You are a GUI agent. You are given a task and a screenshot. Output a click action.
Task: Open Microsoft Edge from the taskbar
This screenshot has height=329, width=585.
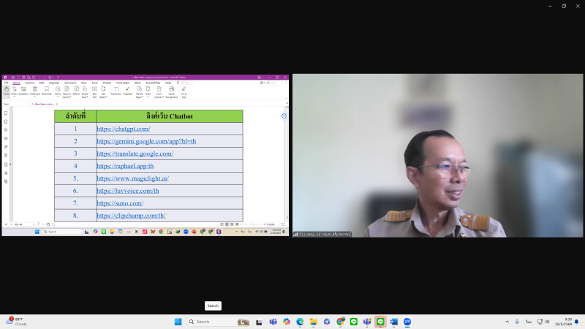pos(300,322)
